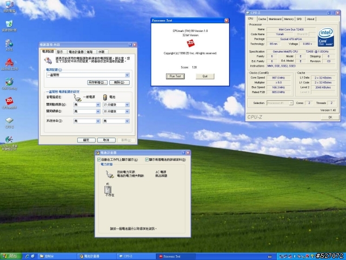Switch to CPU-Z taskbar item
The width and height of the screenshot is (346, 260).
pos(136,256)
